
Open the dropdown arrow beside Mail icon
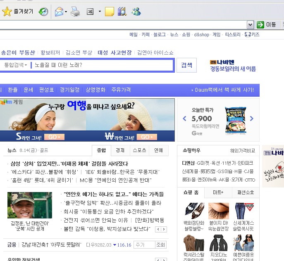click(x=66, y=12)
